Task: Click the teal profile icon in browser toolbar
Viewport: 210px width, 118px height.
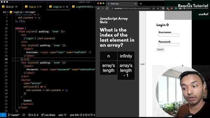Action: coord(176,9)
